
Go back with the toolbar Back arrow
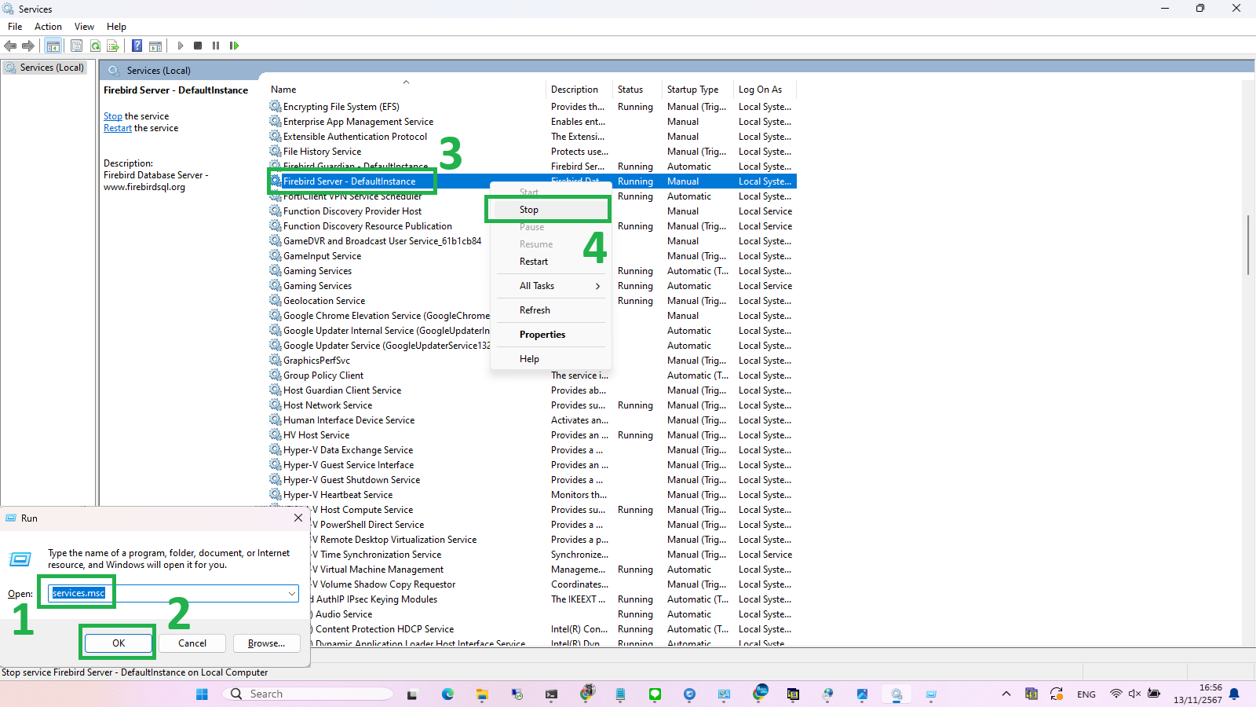[11, 46]
